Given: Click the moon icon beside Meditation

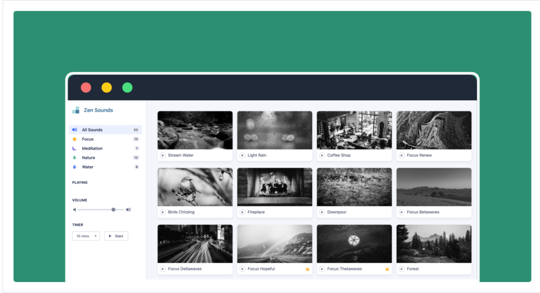Looking at the screenshot, I should (74, 148).
